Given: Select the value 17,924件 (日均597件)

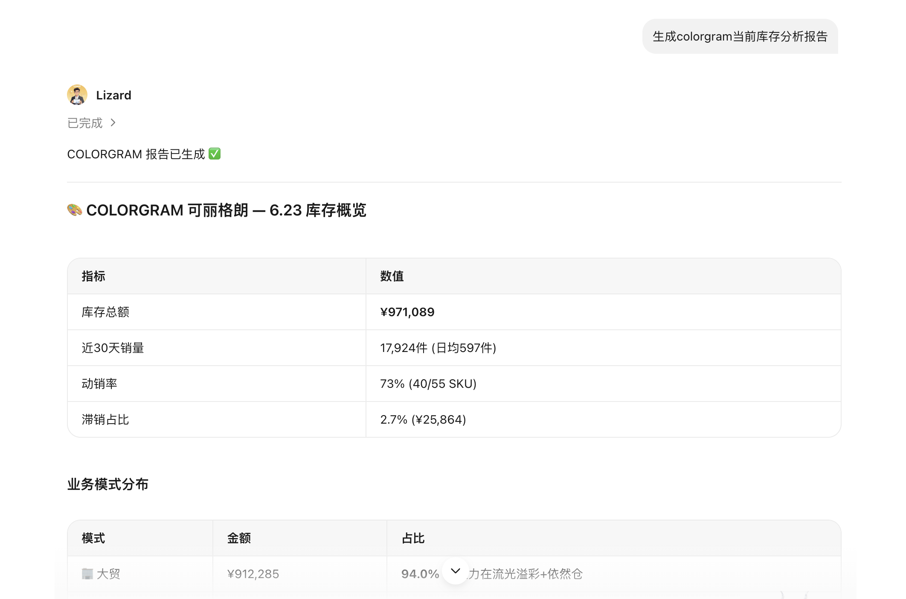Looking at the screenshot, I should (438, 348).
